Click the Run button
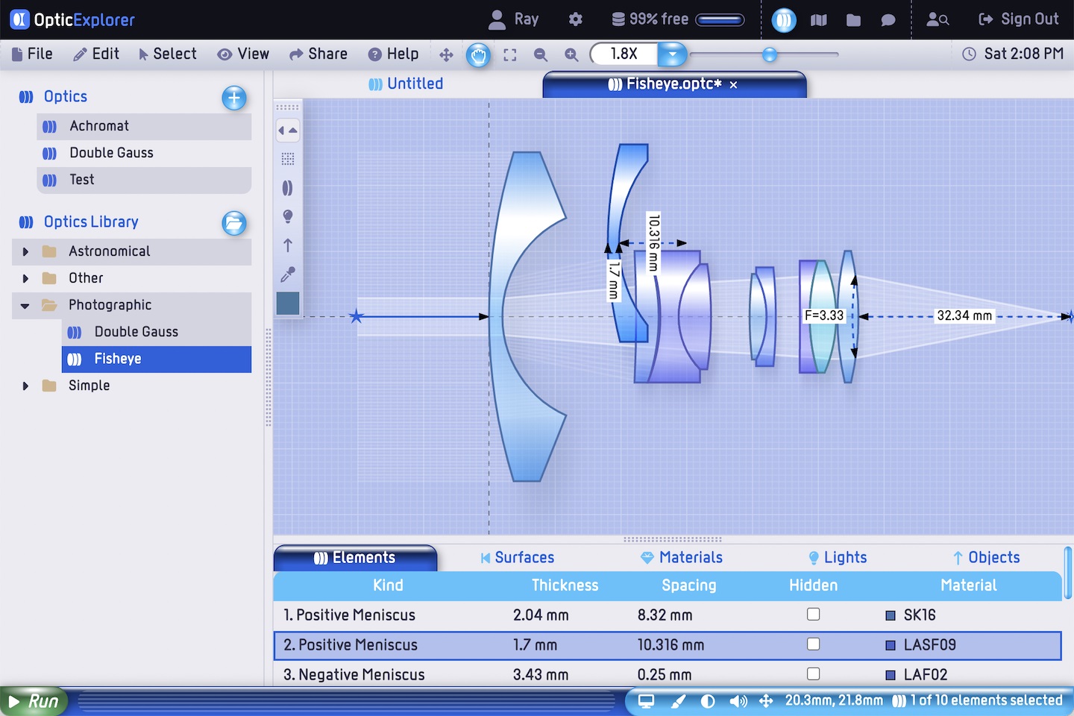Viewport: 1074px width, 716px height. pos(34,701)
